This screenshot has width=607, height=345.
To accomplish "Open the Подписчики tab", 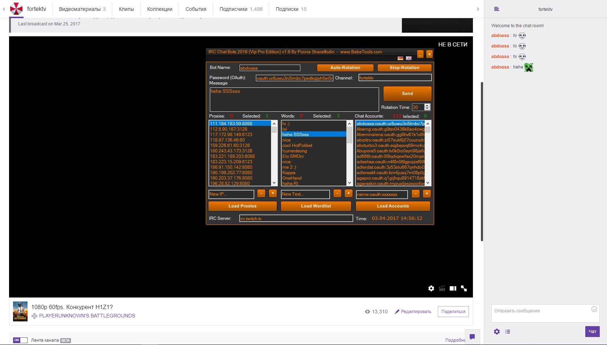I will click(x=241, y=9).
